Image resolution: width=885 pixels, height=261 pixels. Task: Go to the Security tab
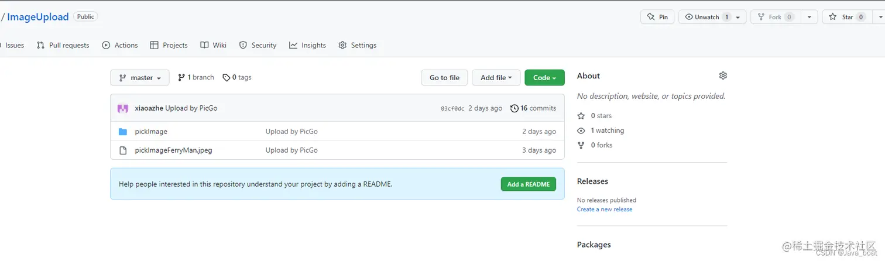tap(258, 45)
